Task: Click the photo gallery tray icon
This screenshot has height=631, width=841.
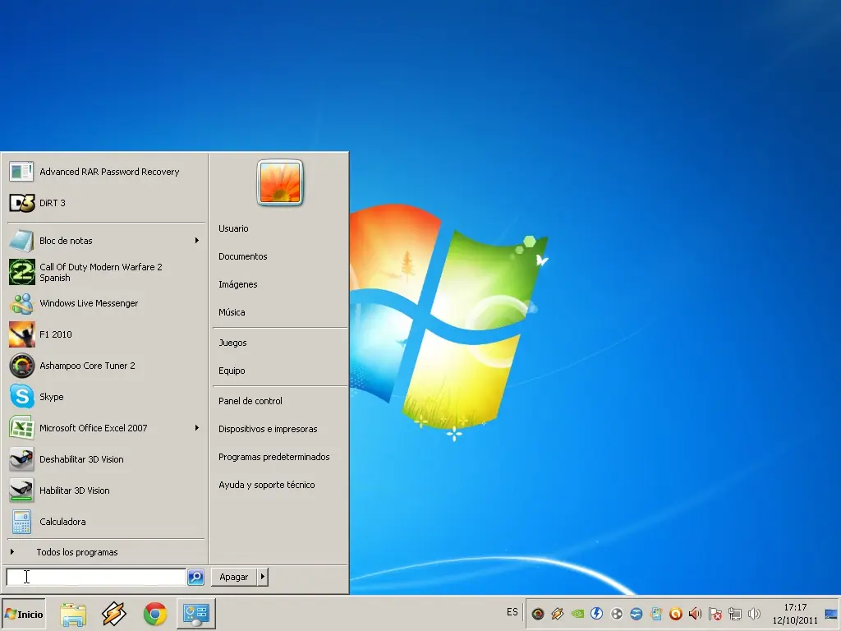Action: pos(656,613)
